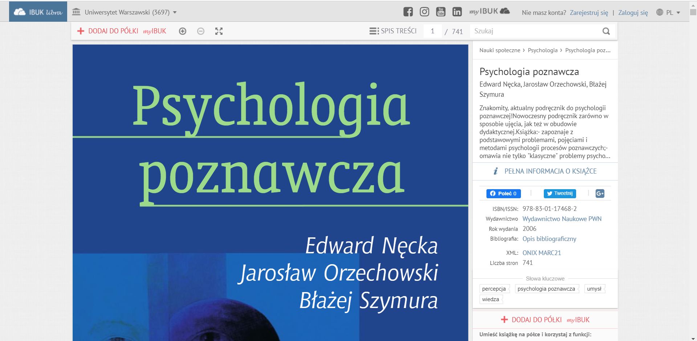Open the IBUK Libra home logo
Image resolution: width=697 pixels, height=341 pixels.
pos(38,12)
